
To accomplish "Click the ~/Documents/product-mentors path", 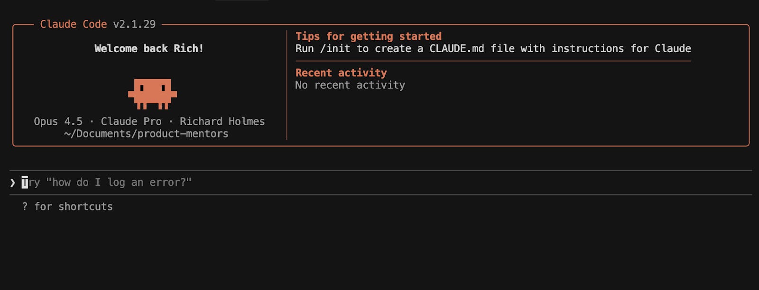I will pos(146,134).
